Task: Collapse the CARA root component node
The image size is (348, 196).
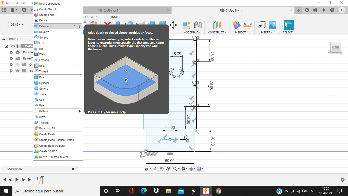Action: coord(7,46)
